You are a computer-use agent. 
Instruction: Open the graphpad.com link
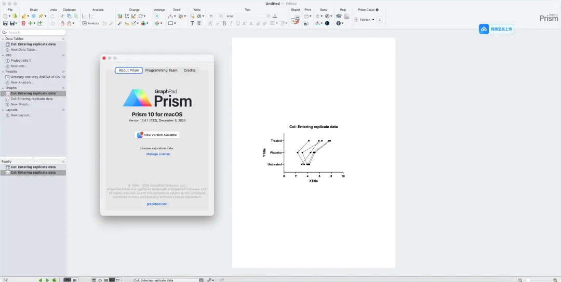click(157, 204)
